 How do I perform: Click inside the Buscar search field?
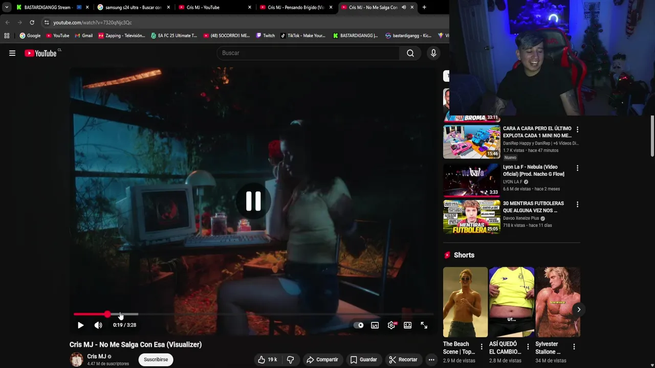(308, 53)
